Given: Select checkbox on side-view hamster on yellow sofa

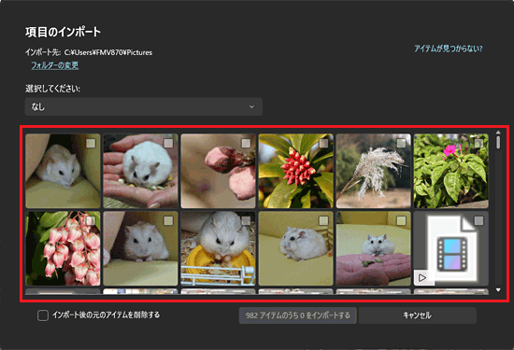Looking at the screenshot, I should click(x=323, y=221).
